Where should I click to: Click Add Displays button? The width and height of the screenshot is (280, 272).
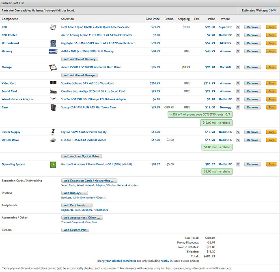pyautogui.click(x=74, y=193)
